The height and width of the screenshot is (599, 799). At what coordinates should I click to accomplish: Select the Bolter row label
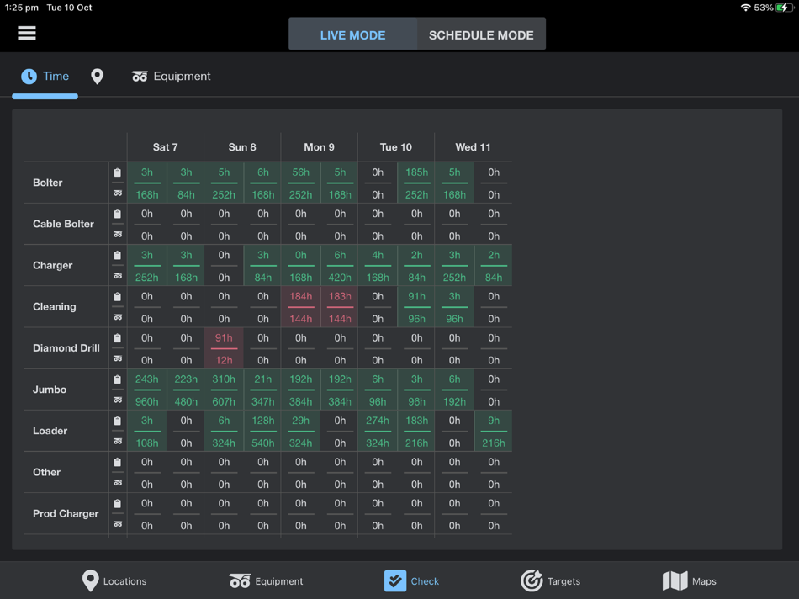coord(47,183)
